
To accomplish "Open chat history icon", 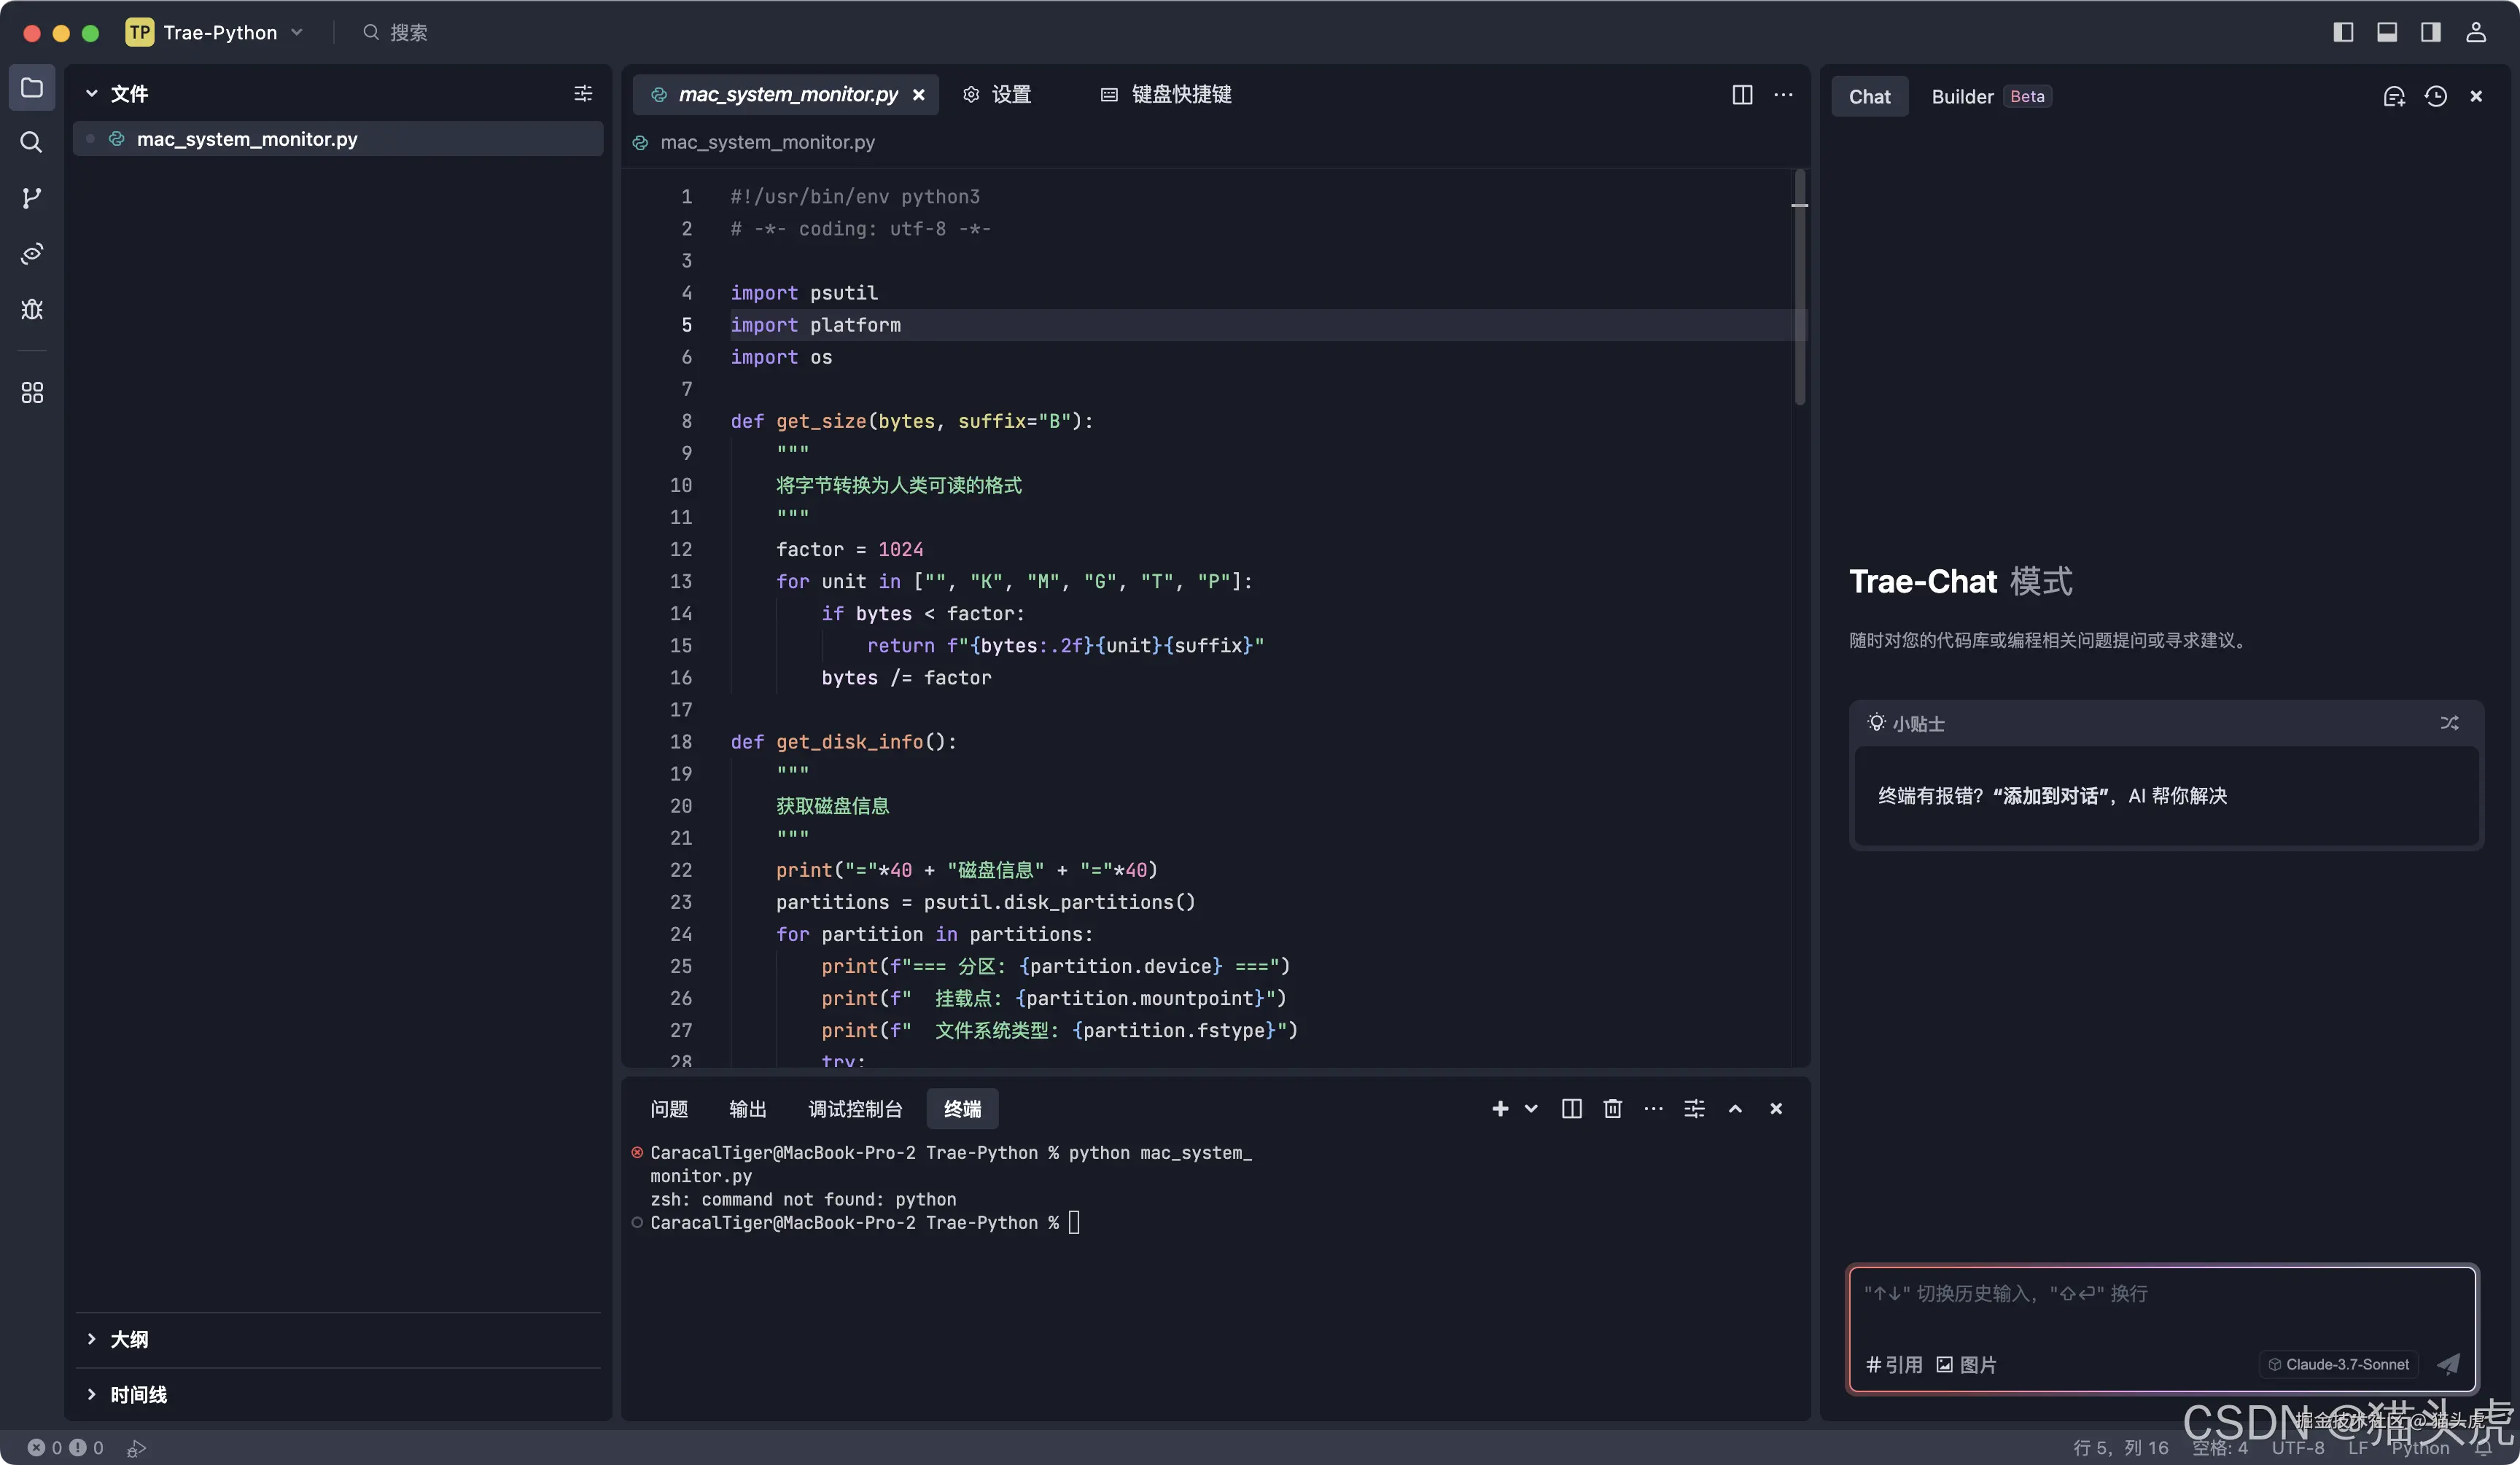I will [2435, 97].
